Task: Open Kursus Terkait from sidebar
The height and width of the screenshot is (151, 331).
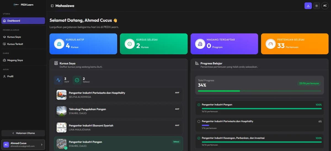Action: [x=15, y=44]
